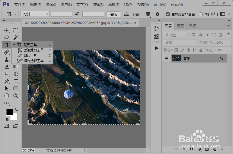Viewport: 233px width, 154px height.
Task: Select the Lasso tool
Action: pos(6,38)
